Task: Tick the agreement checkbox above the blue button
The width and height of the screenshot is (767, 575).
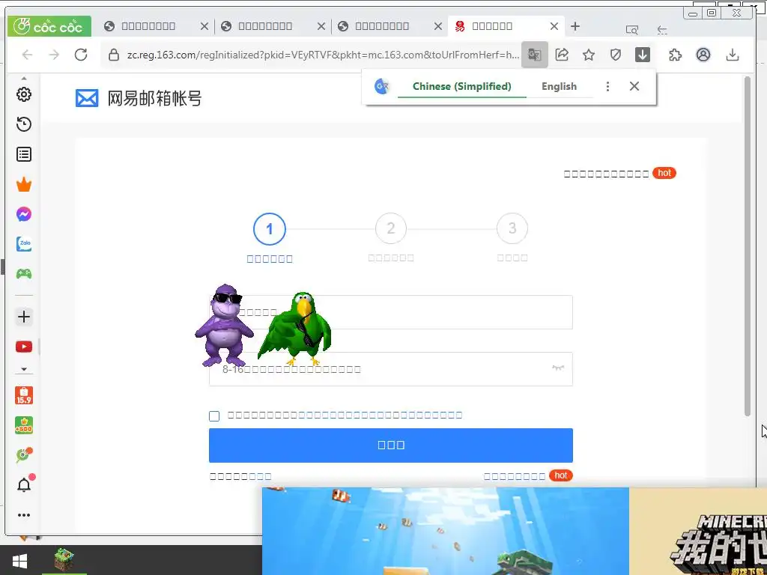Action: point(214,416)
